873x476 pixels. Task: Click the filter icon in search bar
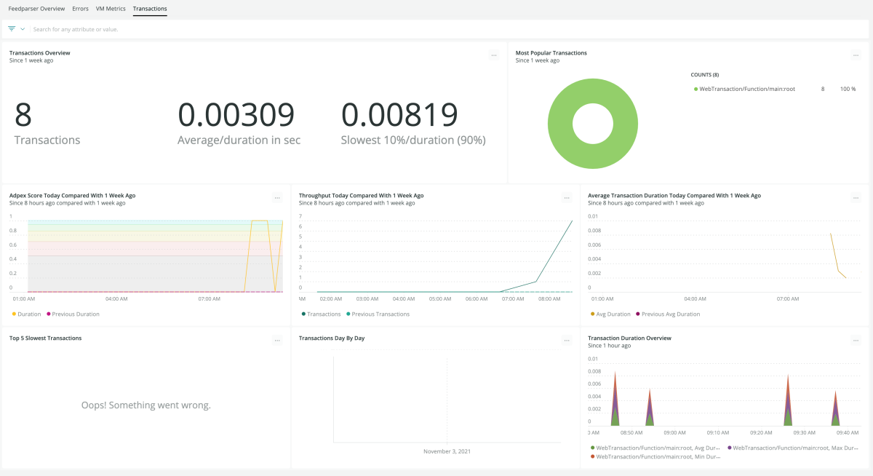12,29
